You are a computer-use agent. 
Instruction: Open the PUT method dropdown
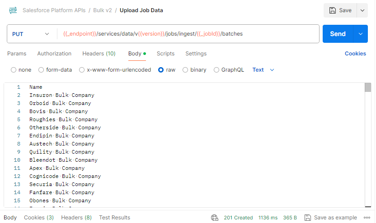(31, 34)
